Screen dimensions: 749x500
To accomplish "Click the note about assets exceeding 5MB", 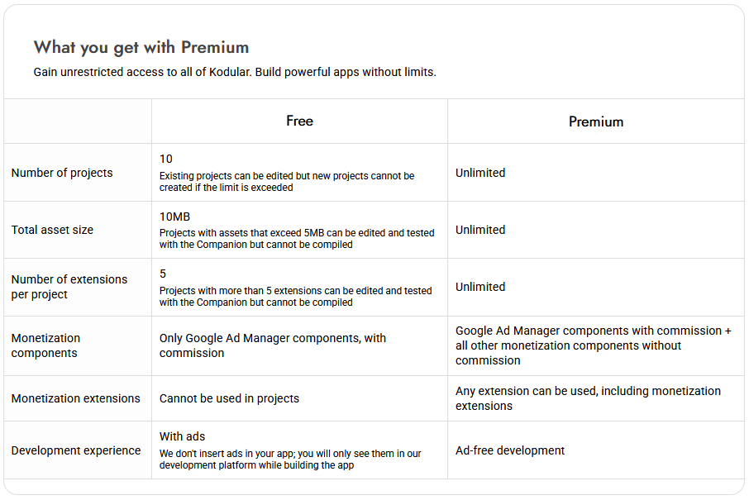I will 297,239.
